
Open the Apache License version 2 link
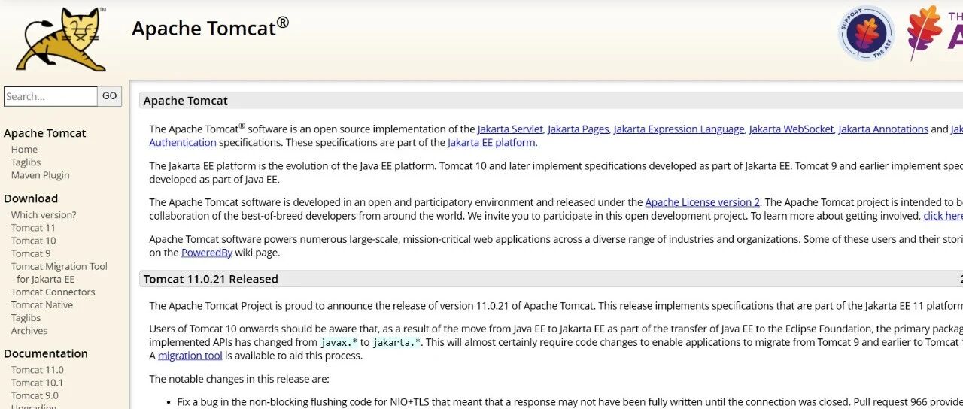703,202
